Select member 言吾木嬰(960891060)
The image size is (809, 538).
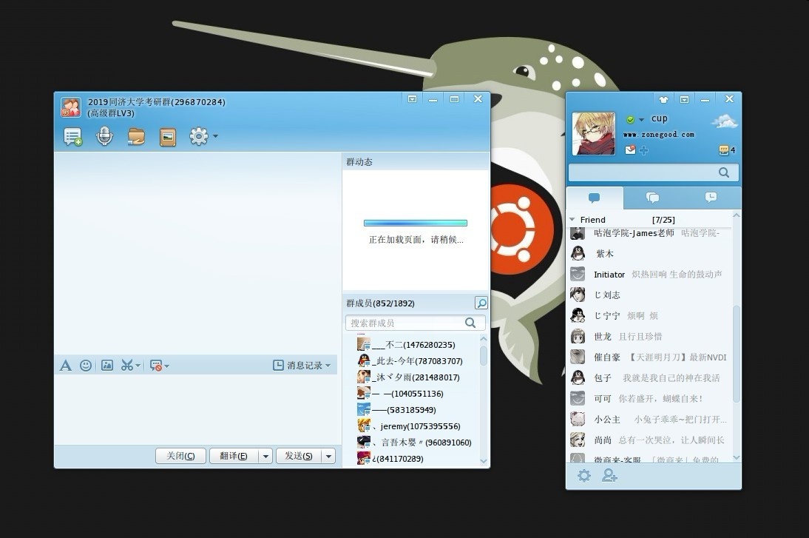(417, 443)
